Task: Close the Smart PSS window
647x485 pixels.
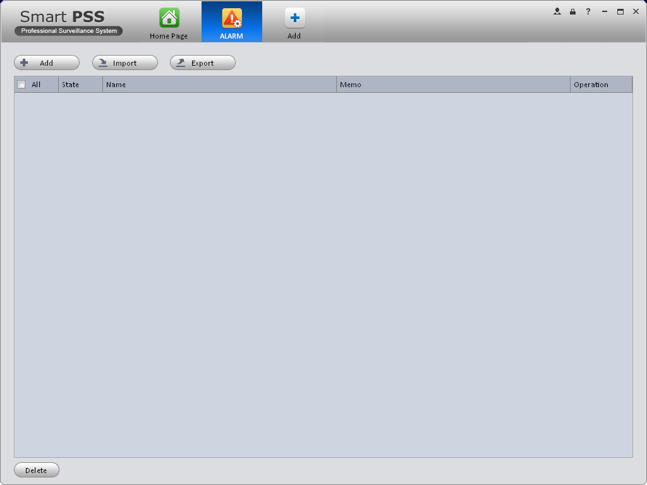Action: pos(636,11)
